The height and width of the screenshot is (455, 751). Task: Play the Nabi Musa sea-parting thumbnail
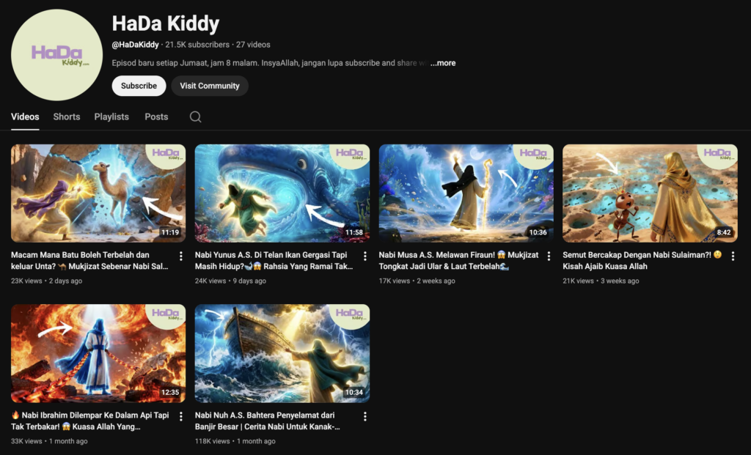466,193
